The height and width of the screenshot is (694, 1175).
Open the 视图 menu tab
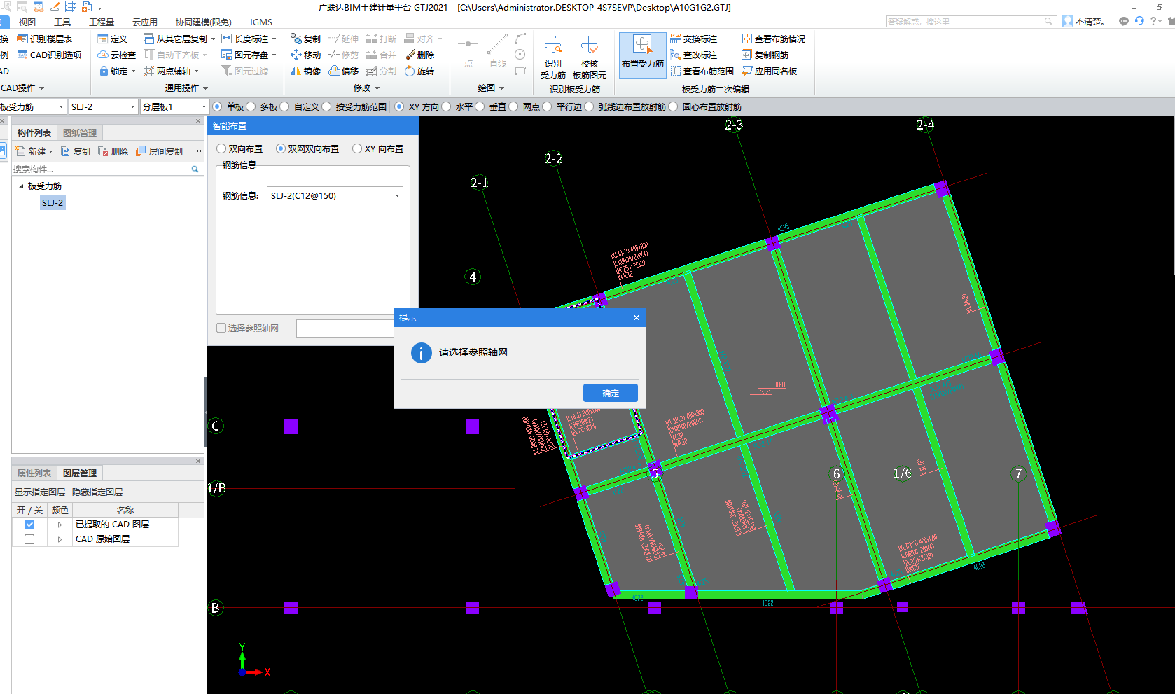27,22
